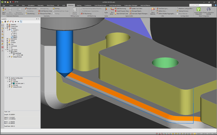The width and height of the screenshot is (217, 135).
Task: Click in the Command Search field
Action: click(x=200, y=5)
